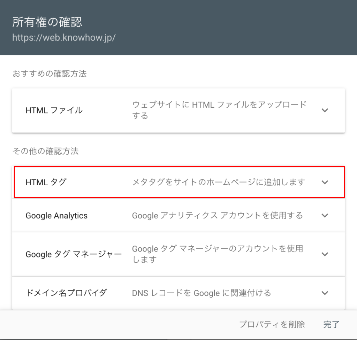Select the HTML タグ method label
This screenshot has width=357, height=340.
(x=46, y=182)
